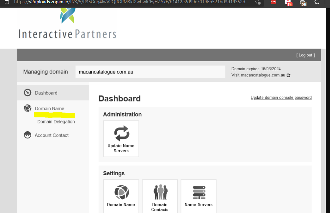Viewport: 330px width, 213px height.
Task: Open the Domain Name settings tile icon
Action: (121, 192)
